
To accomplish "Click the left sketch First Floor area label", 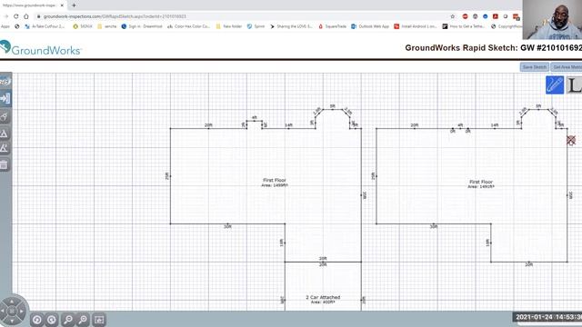I will tap(275, 183).
